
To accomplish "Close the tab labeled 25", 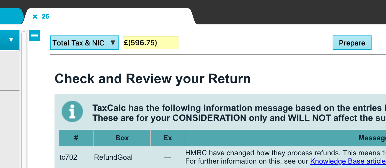I will 35,17.
